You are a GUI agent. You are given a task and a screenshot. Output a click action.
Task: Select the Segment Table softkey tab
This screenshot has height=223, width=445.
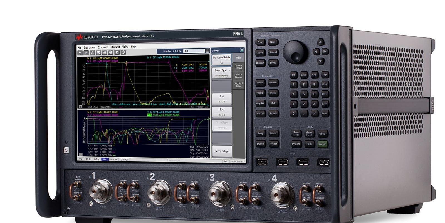238,85
